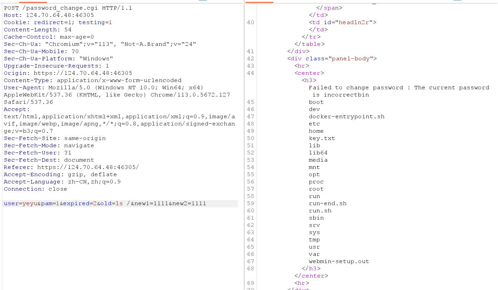Click the "opt" entry on line 55

tap(314, 174)
